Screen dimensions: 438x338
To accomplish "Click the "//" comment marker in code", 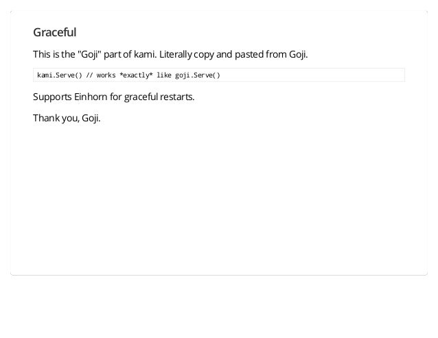I will click(89, 75).
